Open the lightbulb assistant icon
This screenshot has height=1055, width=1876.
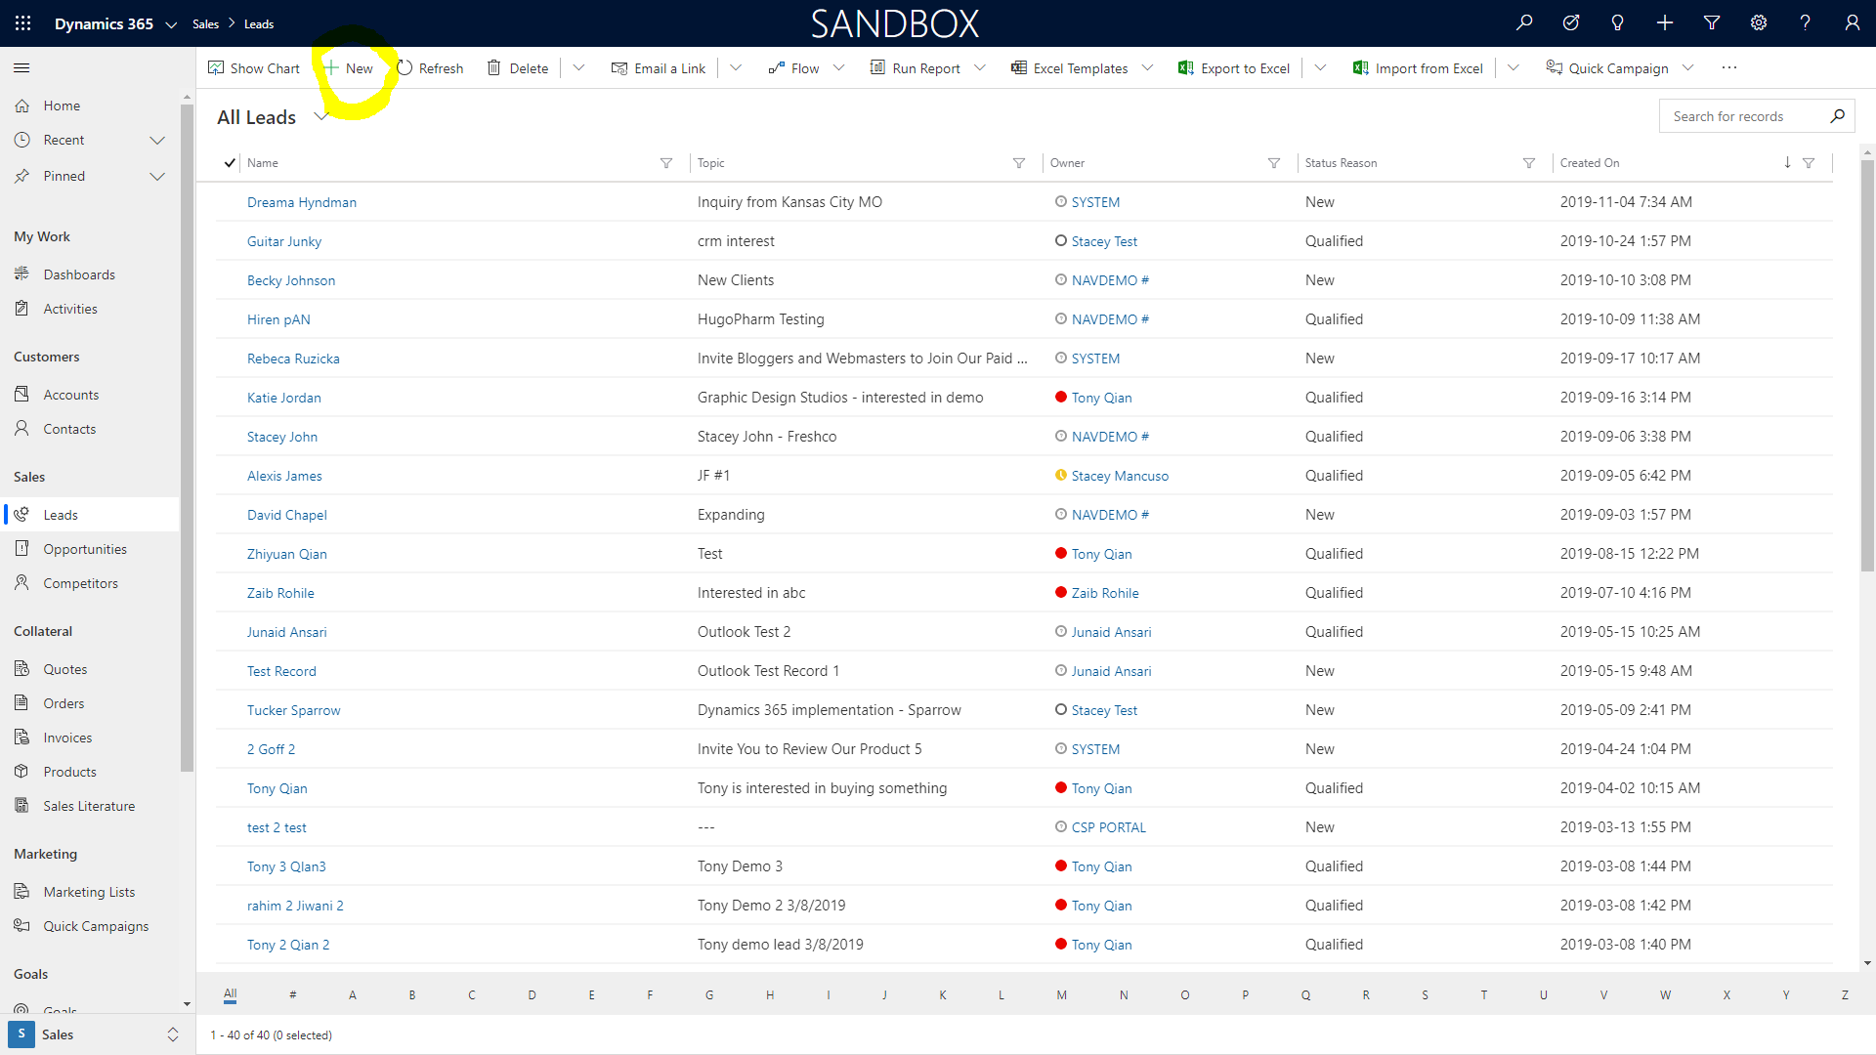pos(1618,23)
